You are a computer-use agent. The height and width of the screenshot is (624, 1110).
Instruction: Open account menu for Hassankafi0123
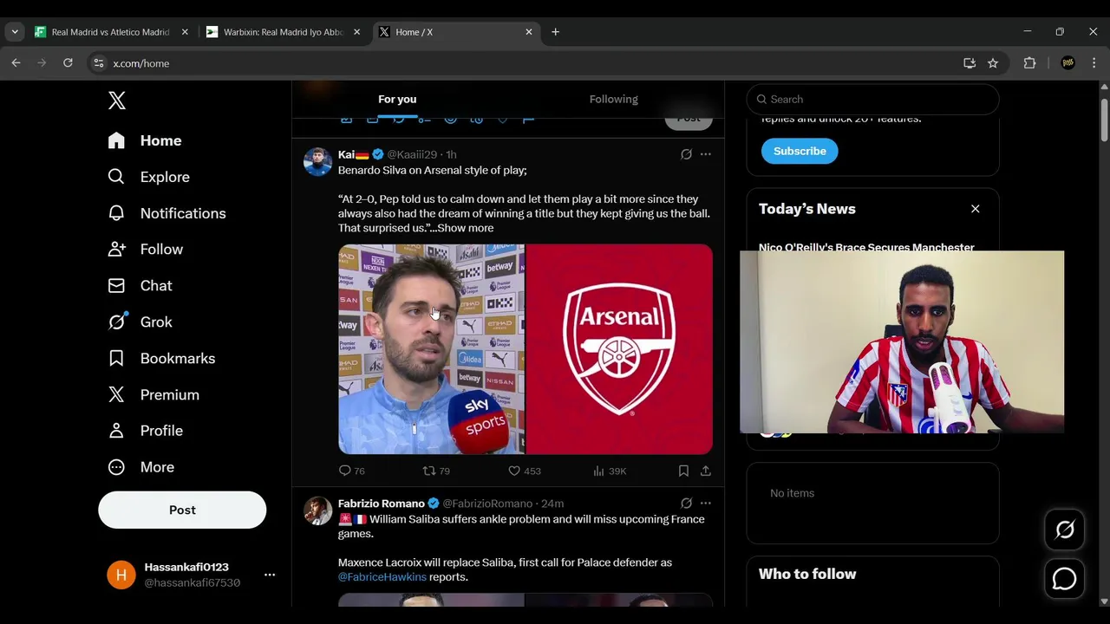click(270, 575)
